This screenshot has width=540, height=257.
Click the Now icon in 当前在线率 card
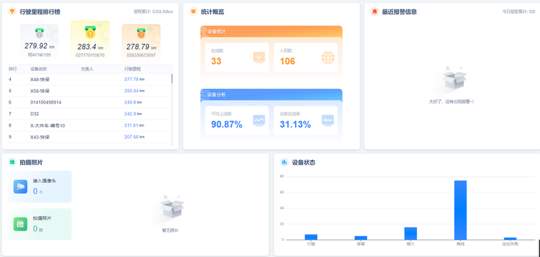pos(327,120)
